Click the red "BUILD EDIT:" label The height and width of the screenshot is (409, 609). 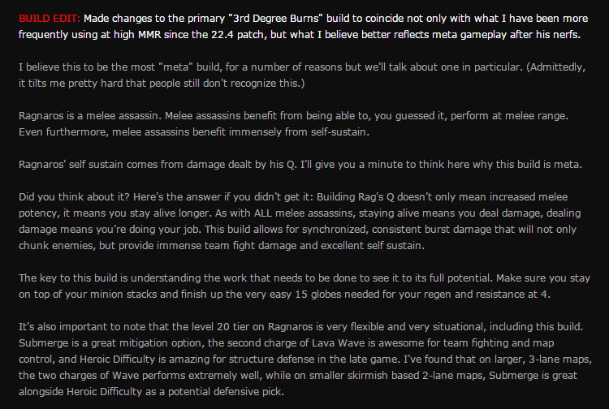(50, 18)
